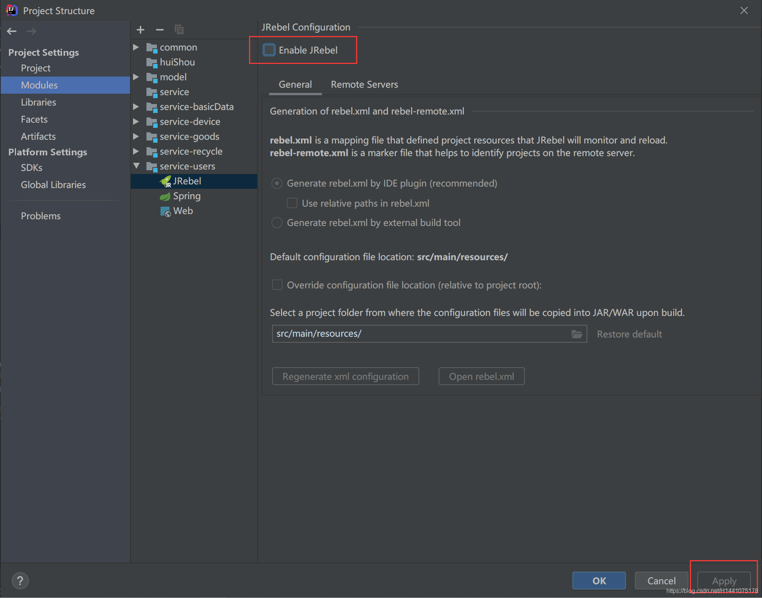Open the Facets settings page
Image resolution: width=762 pixels, height=598 pixels.
(x=34, y=119)
